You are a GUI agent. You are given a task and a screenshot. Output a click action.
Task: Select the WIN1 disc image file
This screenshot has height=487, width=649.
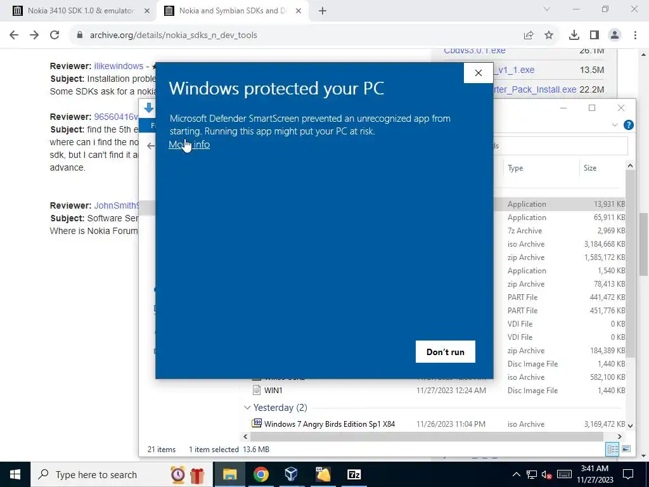click(273, 390)
